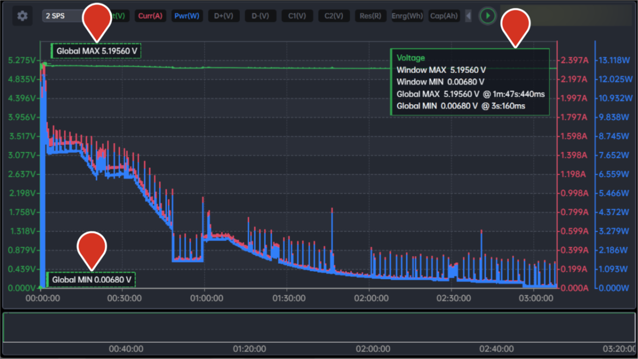The height and width of the screenshot is (359, 638).
Task: Click the overview range selector bar
Action: [319, 327]
